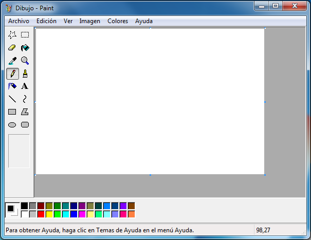Viewport: 311px width, 240px height.
Task: Open the Archivo menu
Action: coord(19,21)
